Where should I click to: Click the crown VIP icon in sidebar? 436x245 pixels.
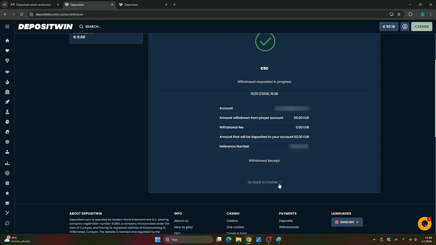pyautogui.click(x=7, y=203)
